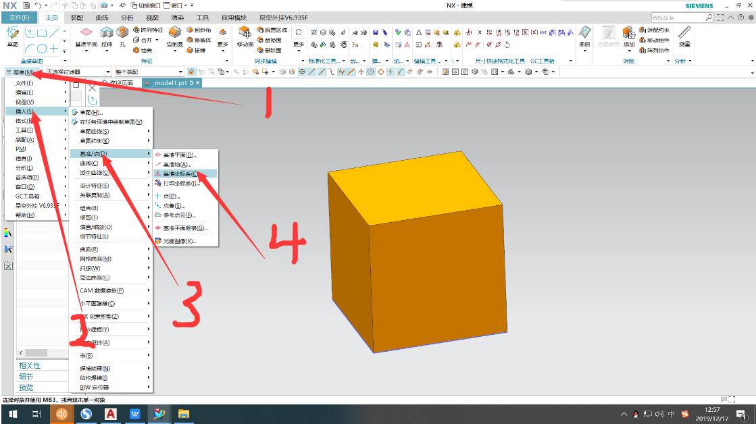Click 移动组件 move component tool
Image resolution: width=756 pixels, height=424 pixels.
tap(654, 40)
